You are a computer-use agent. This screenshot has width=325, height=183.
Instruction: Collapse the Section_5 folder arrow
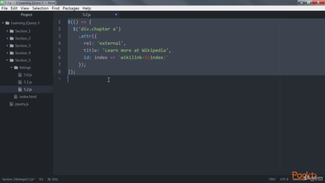tap(7, 60)
